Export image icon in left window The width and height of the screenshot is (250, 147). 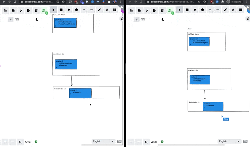[x=28, y=11]
